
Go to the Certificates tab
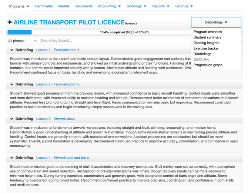pyautogui.click(x=44, y=6)
